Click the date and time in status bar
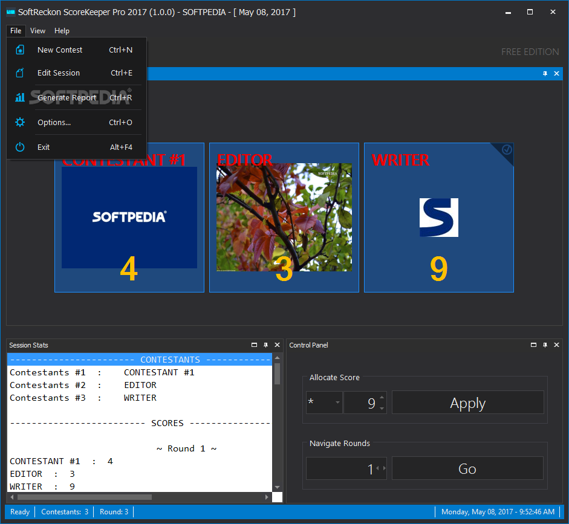This screenshot has height=524, width=569. coord(498,512)
